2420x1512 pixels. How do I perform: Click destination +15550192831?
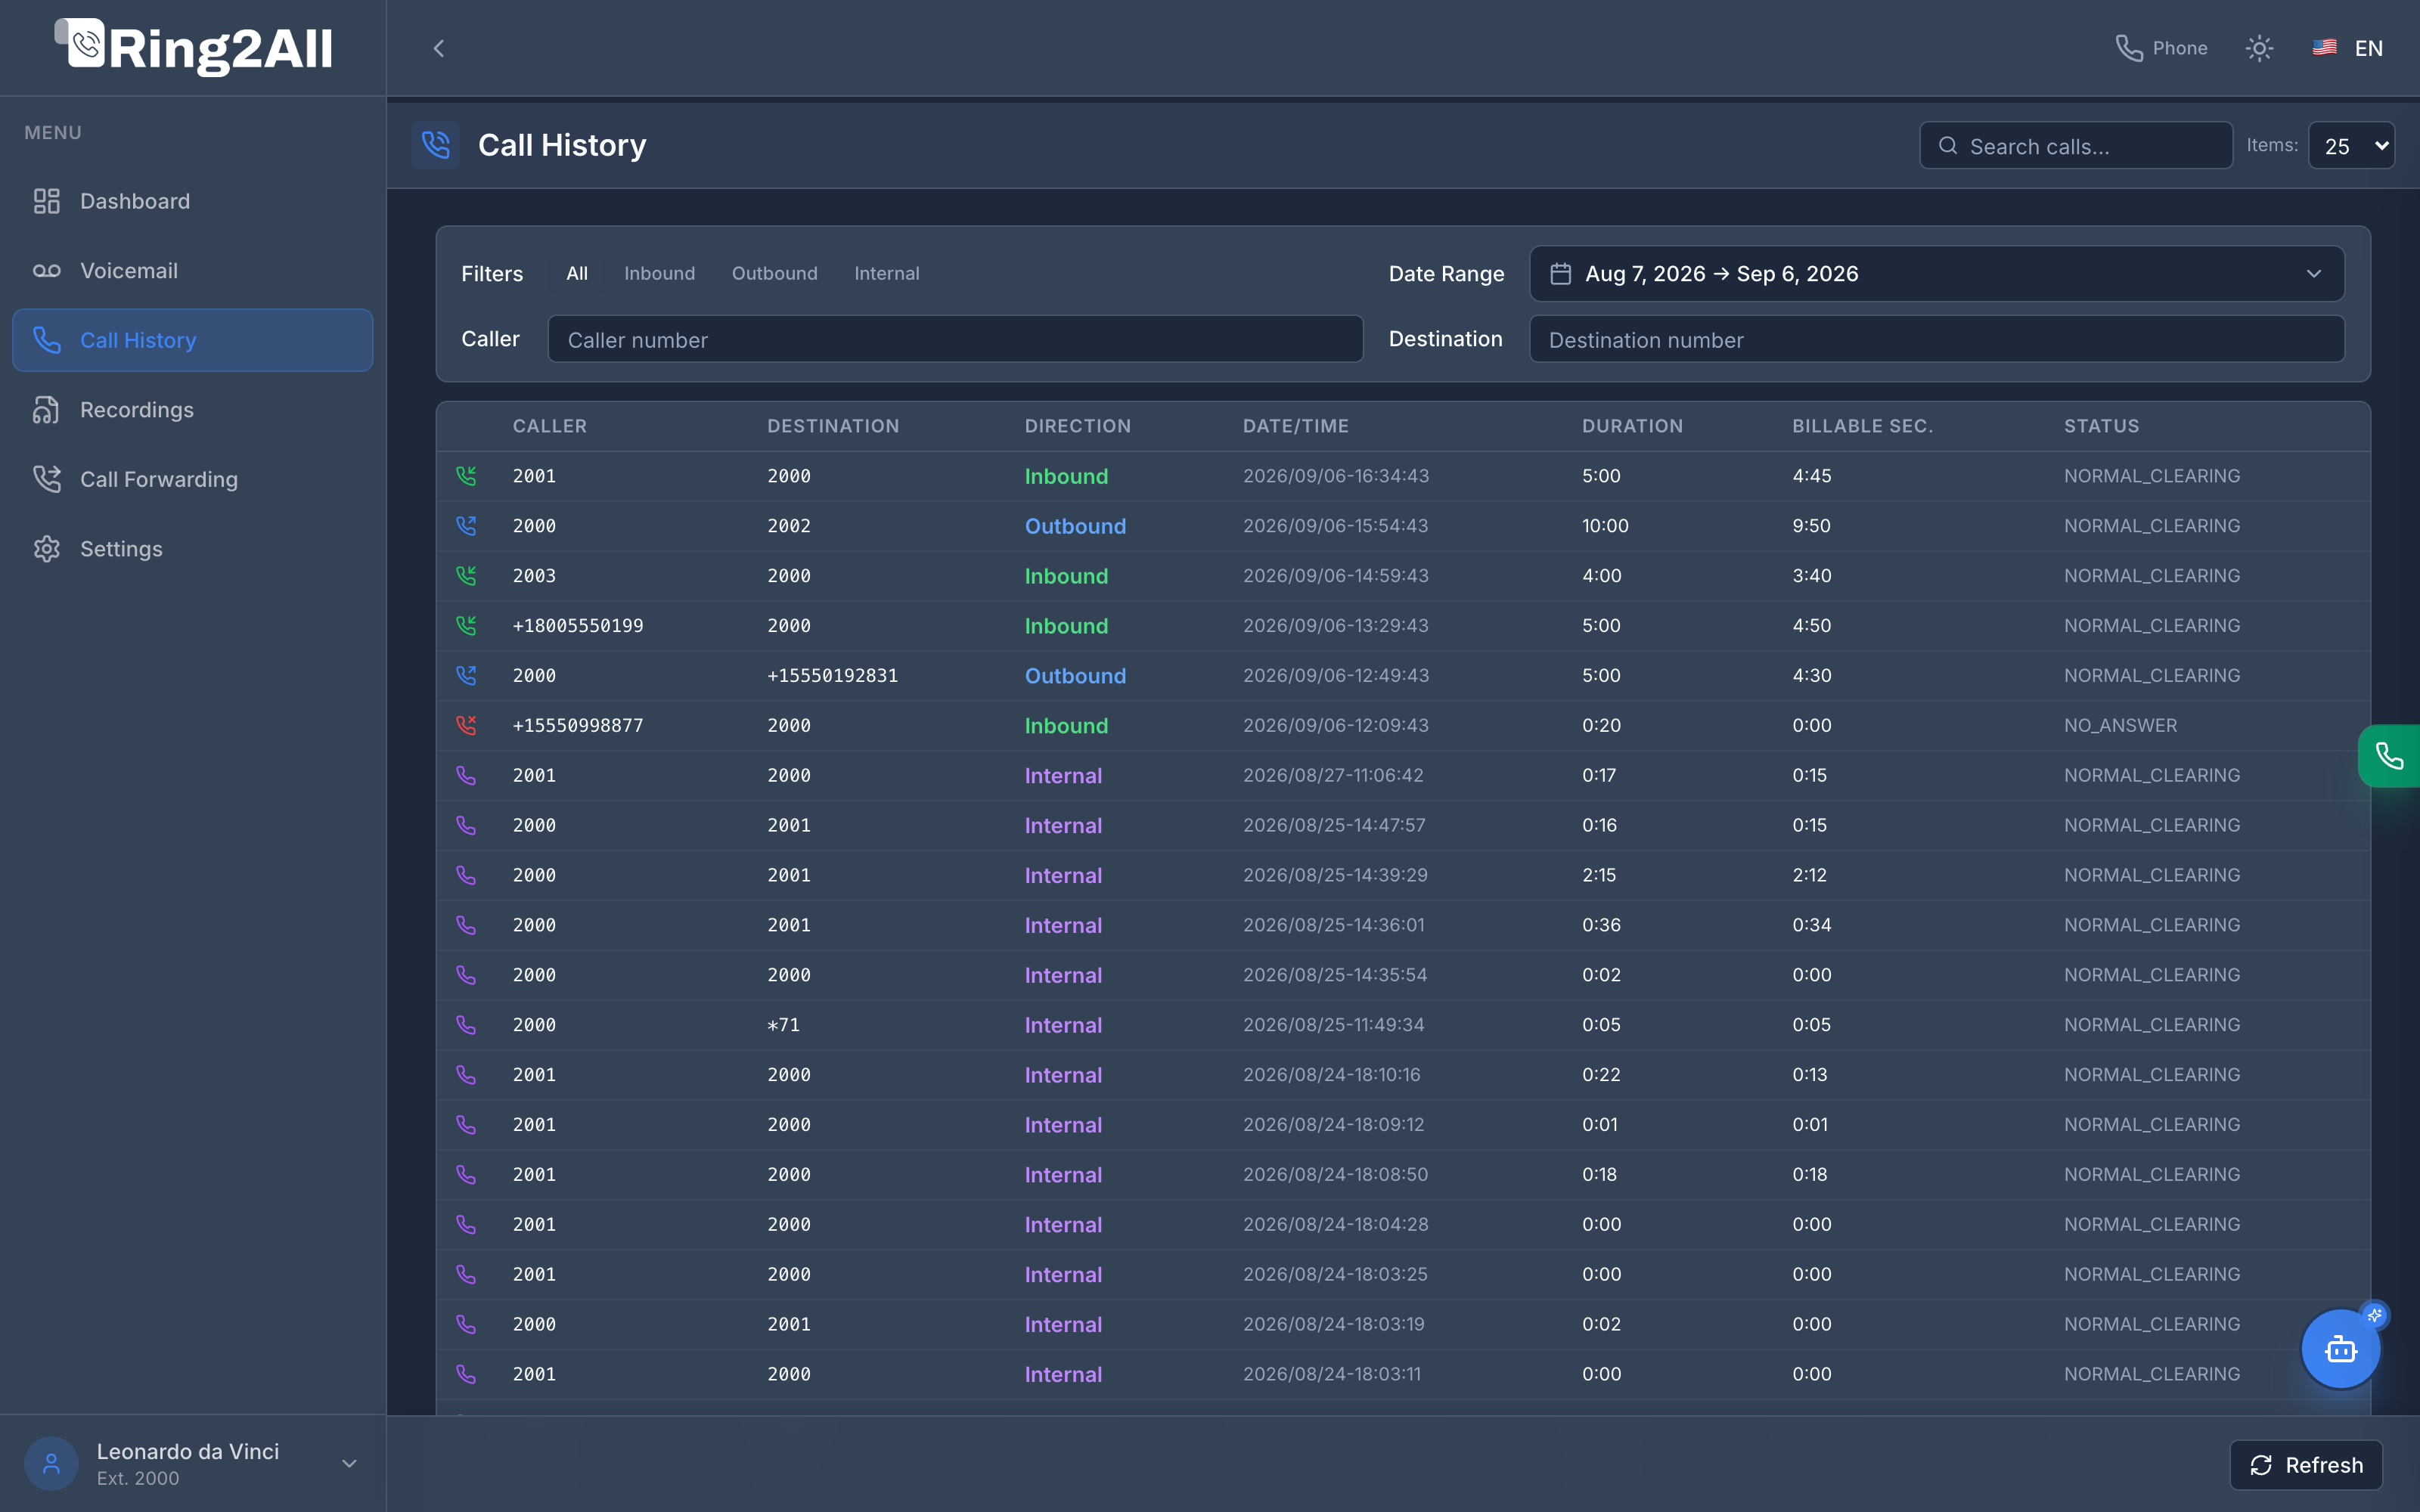click(833, 676)
